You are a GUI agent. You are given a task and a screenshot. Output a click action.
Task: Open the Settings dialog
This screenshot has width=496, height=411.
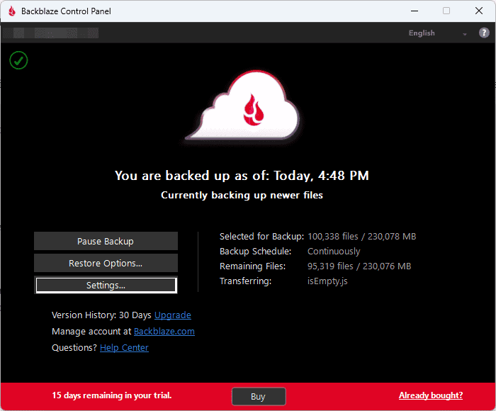coord(106,285)
